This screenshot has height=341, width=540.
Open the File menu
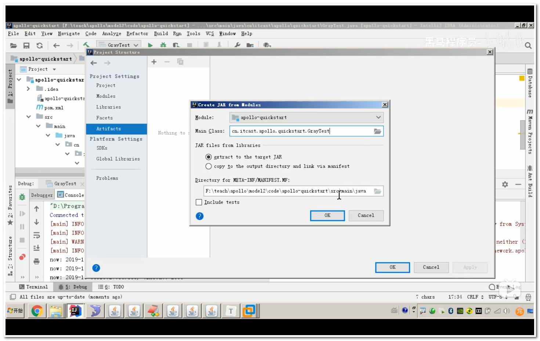(13, 34)
